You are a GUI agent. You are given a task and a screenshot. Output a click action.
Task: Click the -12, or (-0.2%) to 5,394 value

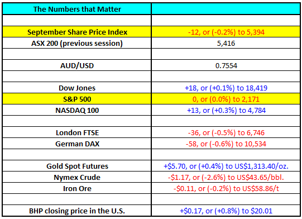tap(226, 32)
